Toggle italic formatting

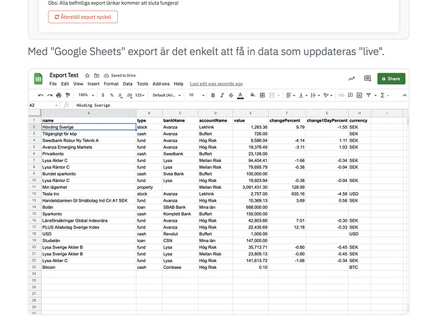pyautogui.click(x=222, y=95)
